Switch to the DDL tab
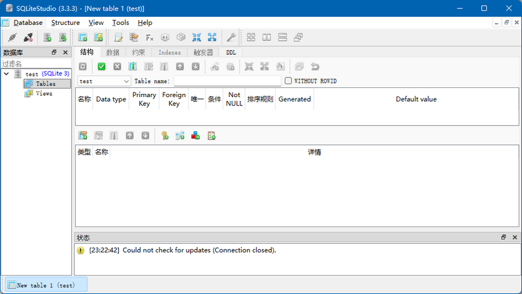The image size is (522, 294). click(x=231, y=53)
